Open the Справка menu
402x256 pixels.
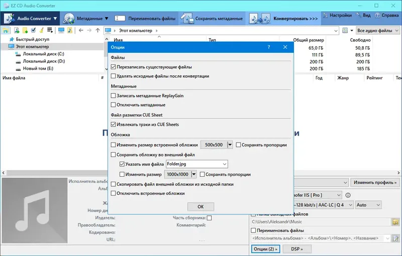(386, 16)
